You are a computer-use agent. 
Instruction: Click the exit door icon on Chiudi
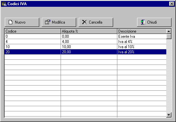(143, 22)
